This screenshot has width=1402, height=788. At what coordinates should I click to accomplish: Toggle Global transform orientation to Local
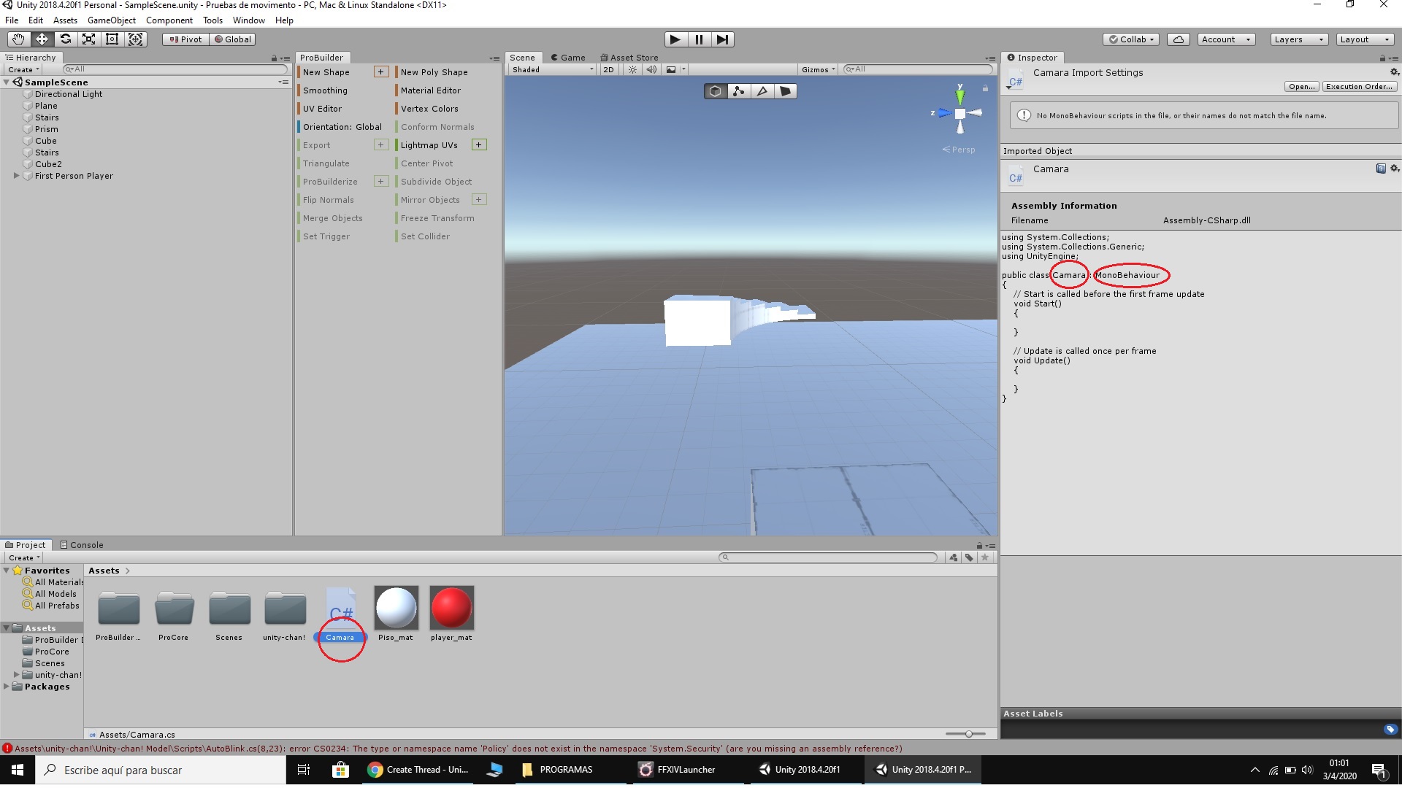[232, 39]
